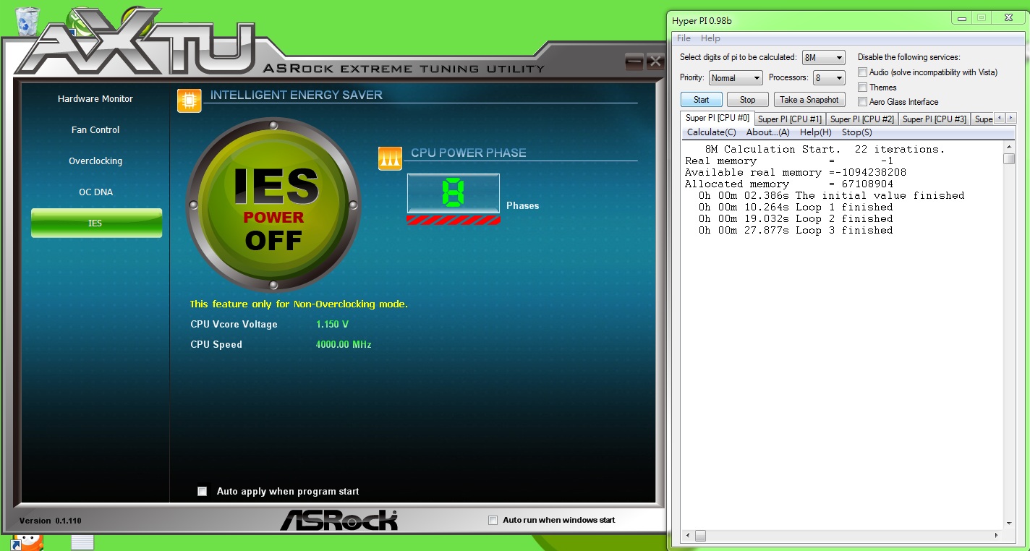Select the IES section button
1030x551 pixels.
click(x=96, y=223)
